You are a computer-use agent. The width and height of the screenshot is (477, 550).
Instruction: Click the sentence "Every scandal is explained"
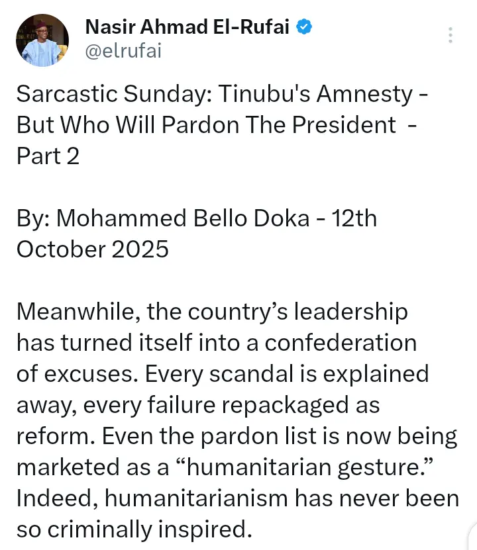(287, 374)
